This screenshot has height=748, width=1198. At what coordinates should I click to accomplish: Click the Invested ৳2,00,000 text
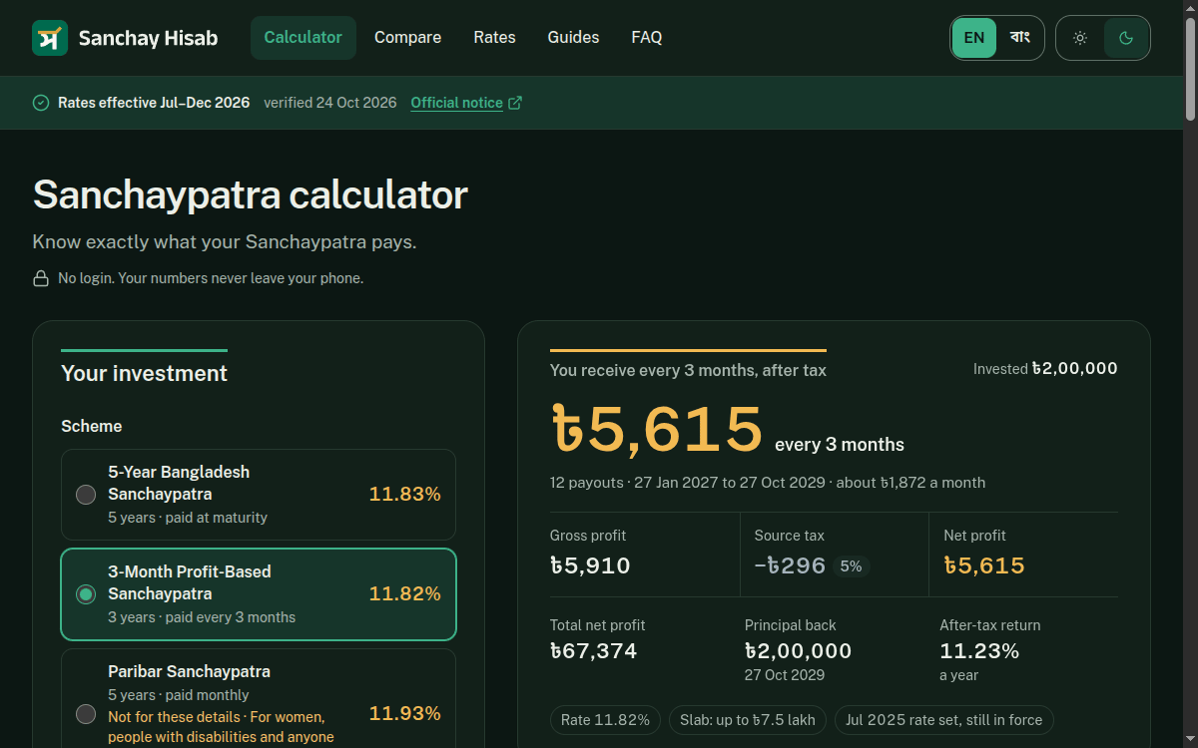(1045, 369)
